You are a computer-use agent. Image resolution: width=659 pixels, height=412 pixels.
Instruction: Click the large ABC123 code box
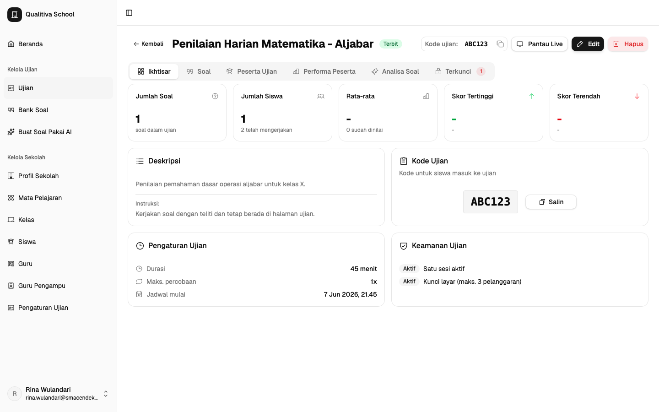491,202
